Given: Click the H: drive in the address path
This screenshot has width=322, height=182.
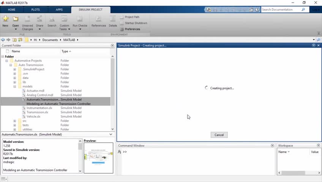Looking at the screenshot, I should [x=36, y=40].
